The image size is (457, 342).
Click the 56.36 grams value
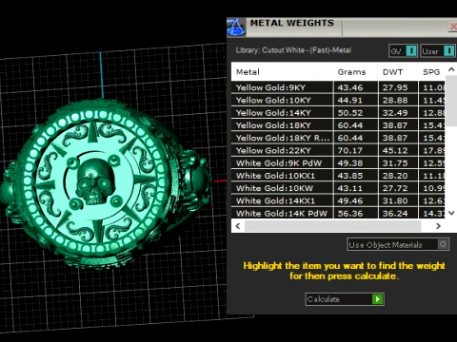349,214
